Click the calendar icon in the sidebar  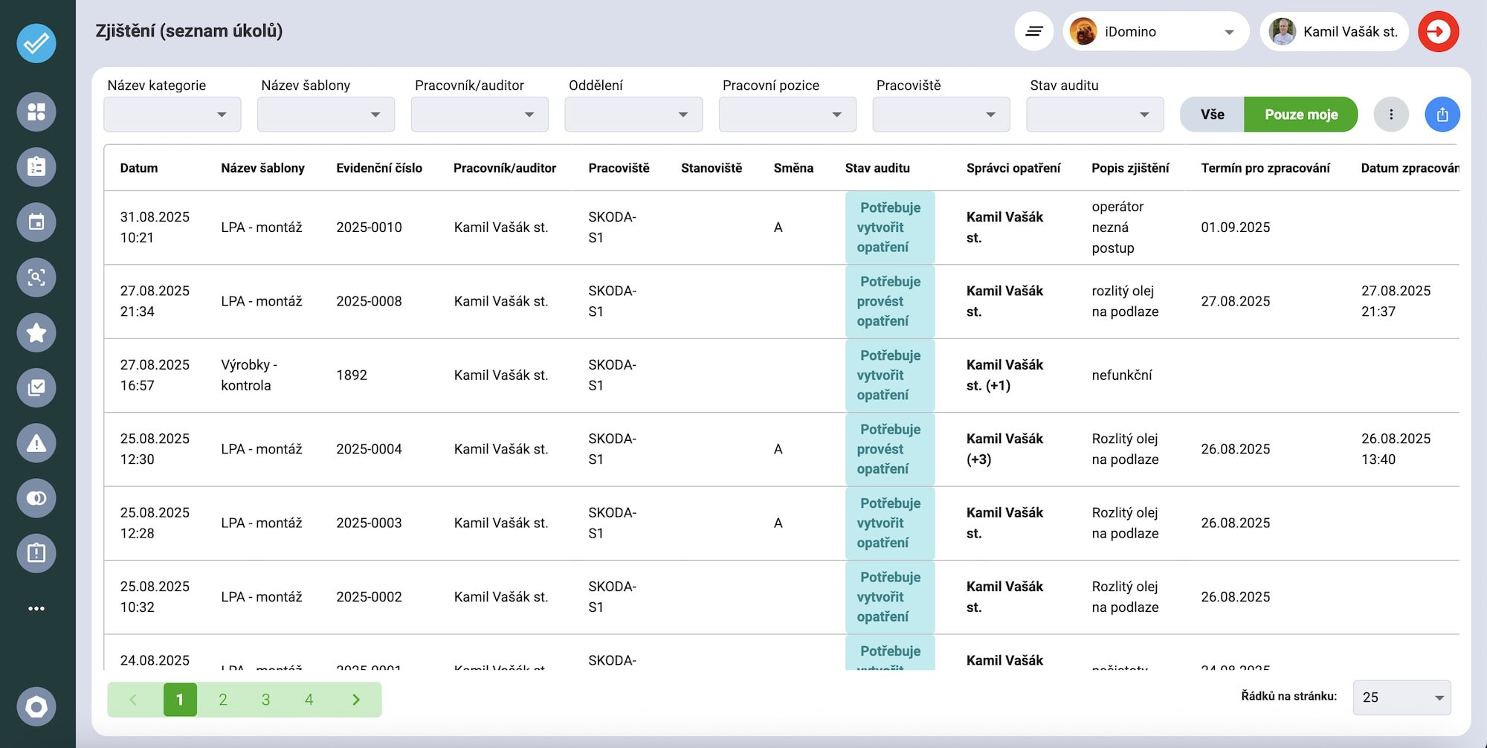pos(36,222)
